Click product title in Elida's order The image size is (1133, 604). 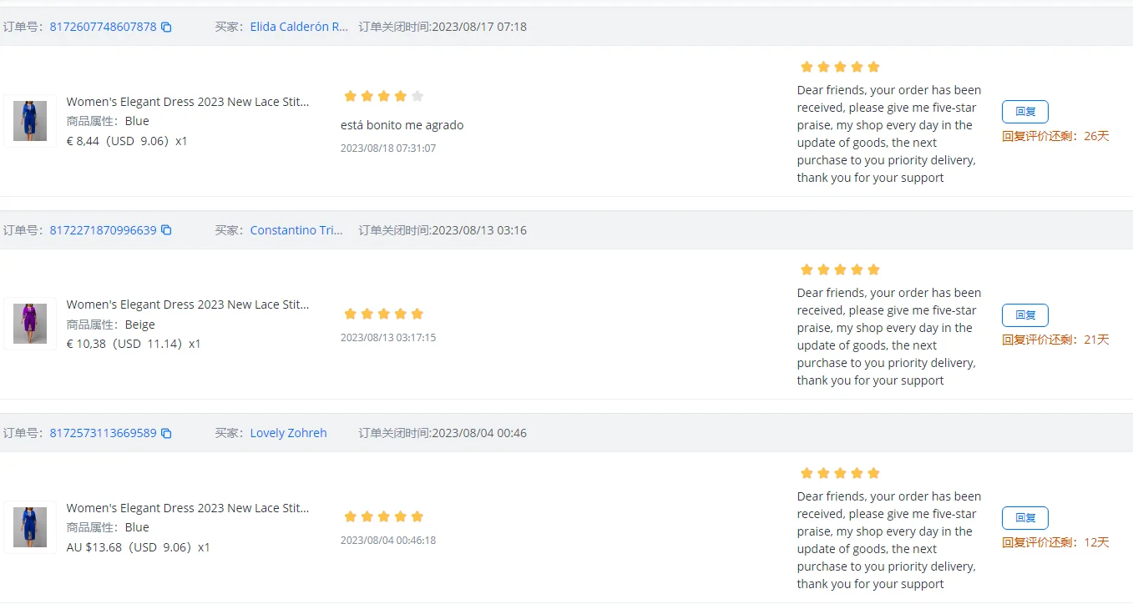[x=188, y=102]
